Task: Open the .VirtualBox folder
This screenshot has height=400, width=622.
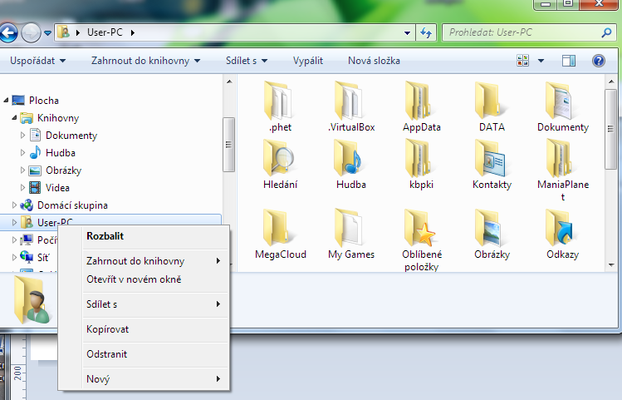Action: point(351,106)
